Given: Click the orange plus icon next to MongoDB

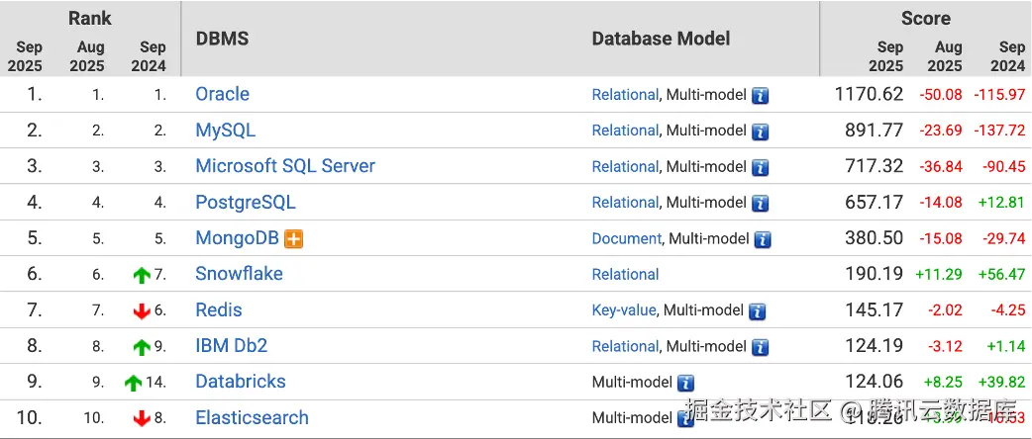Looking at the screenshot, I should pos(293,239).
